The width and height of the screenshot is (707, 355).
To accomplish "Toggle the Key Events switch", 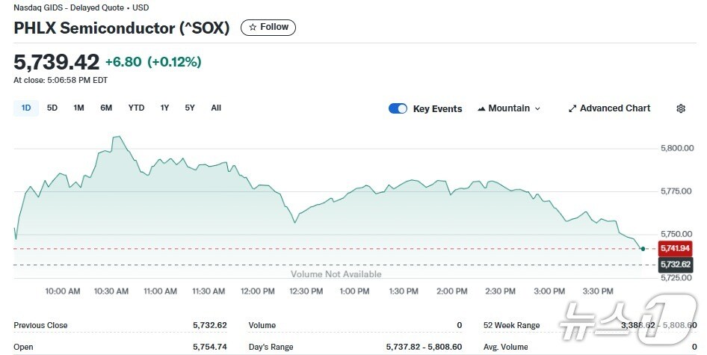I will [x=398, y=108].
